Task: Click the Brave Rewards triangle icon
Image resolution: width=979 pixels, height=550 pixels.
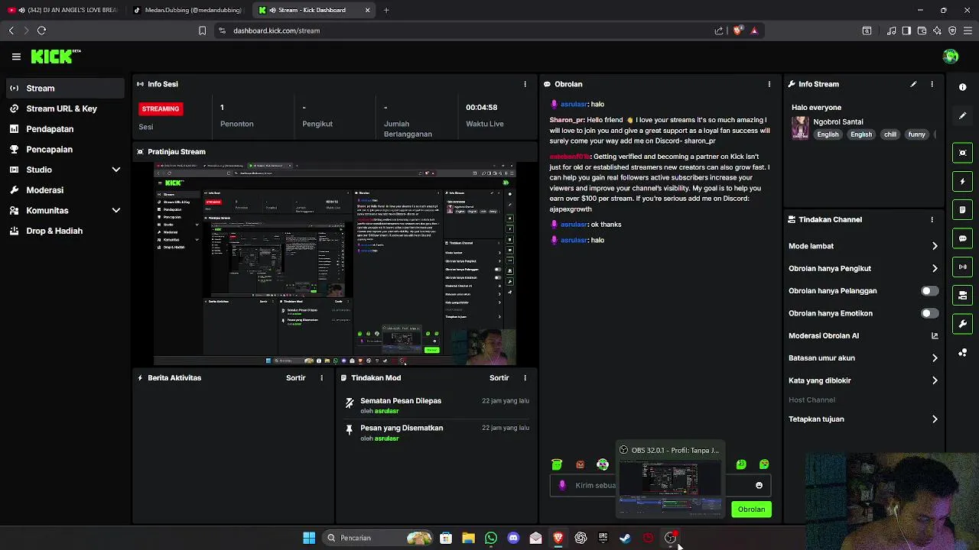Action: (754, 31)
